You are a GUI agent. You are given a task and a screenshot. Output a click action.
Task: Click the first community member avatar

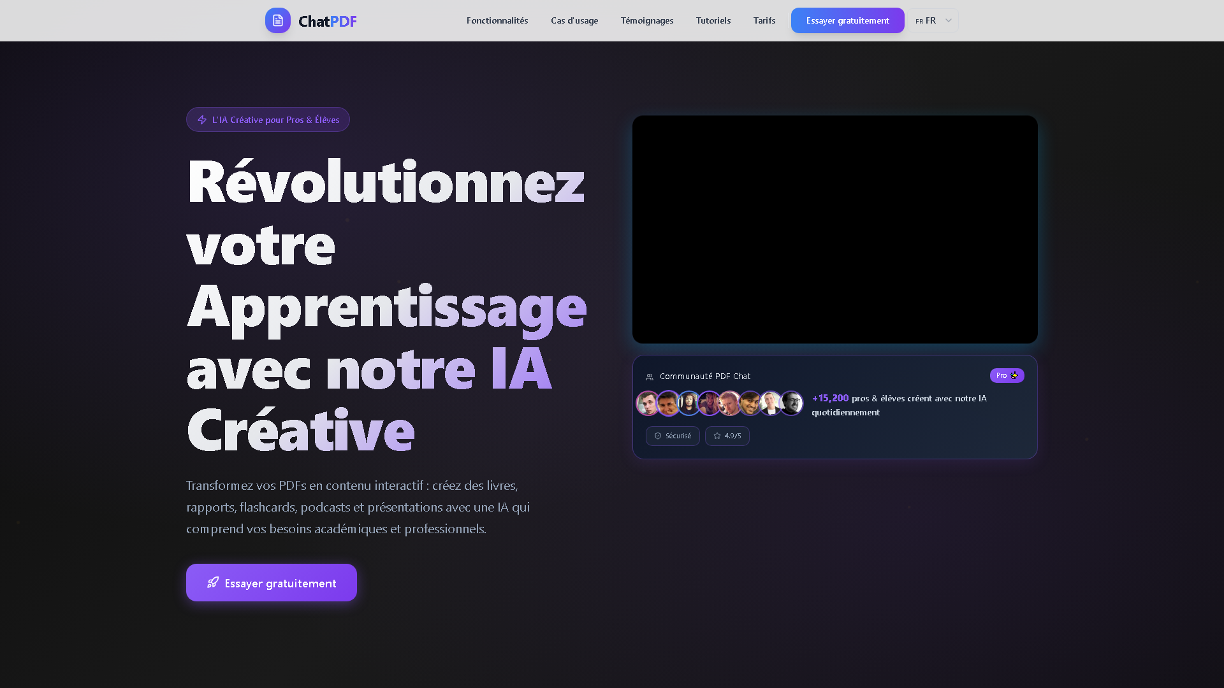[648, 403]
